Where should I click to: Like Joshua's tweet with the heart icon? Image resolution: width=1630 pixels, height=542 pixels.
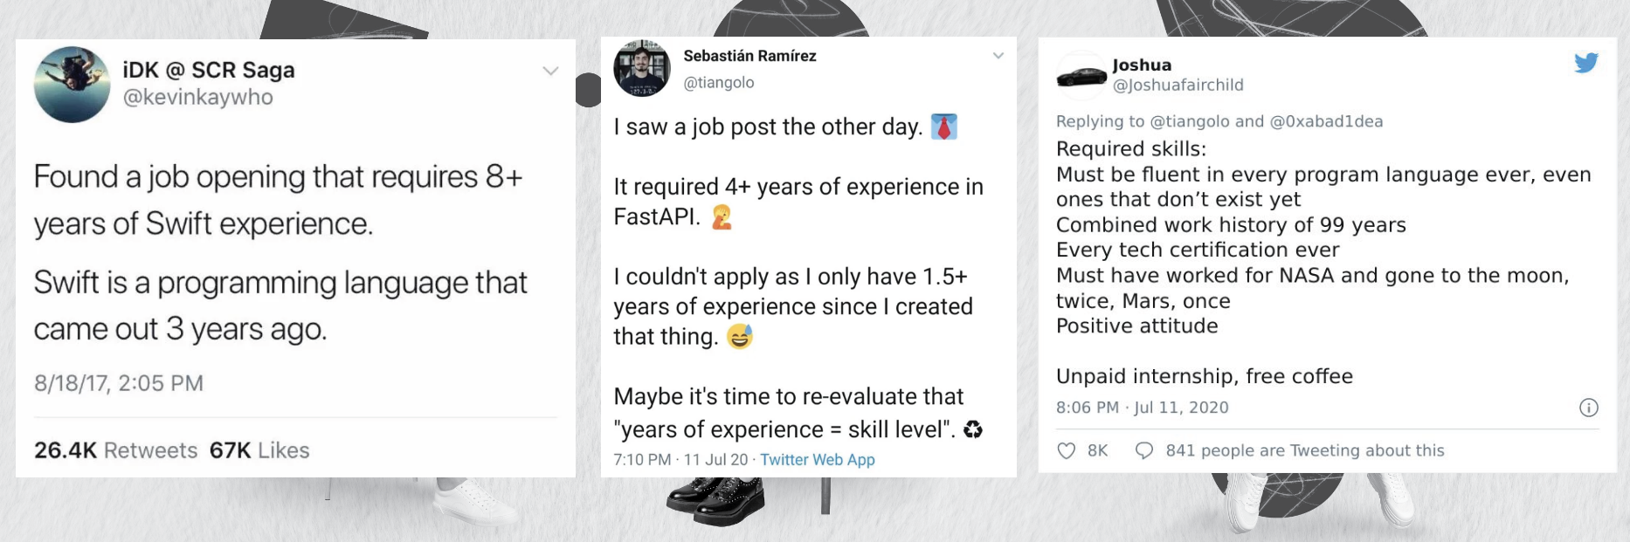tap(1067, 451)
